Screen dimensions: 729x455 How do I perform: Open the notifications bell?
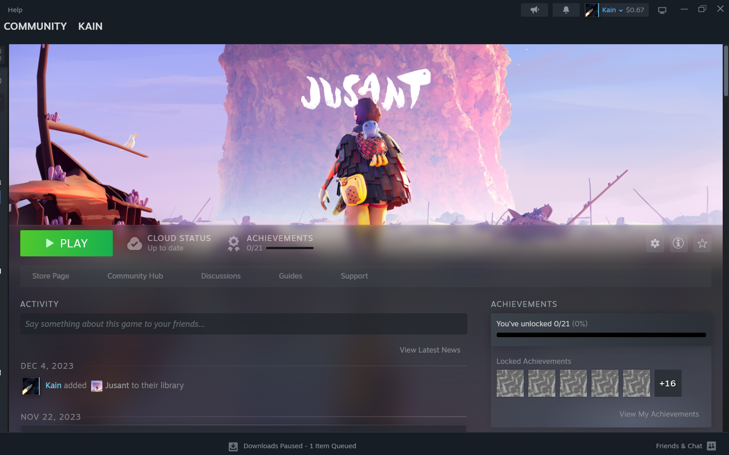[566, 10]
